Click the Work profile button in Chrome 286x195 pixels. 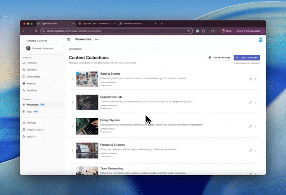pos(227,31)
